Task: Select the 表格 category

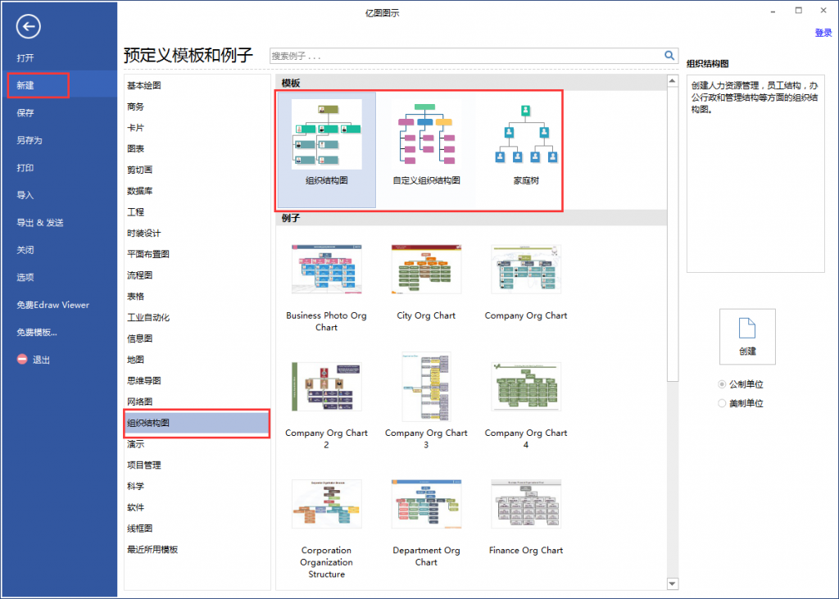Action: coord(135,296)
